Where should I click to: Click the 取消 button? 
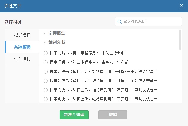pyautogui.click(x=113, y=115)
